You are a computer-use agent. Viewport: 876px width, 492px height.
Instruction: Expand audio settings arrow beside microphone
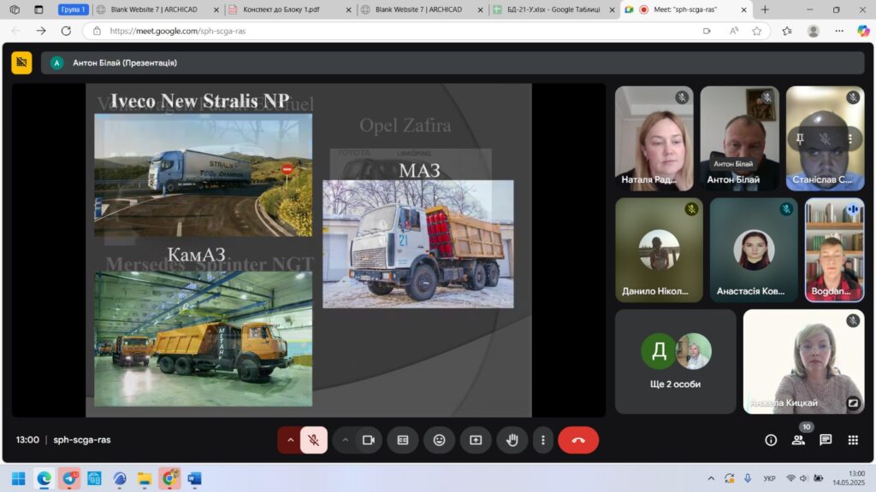pos(290,440)
